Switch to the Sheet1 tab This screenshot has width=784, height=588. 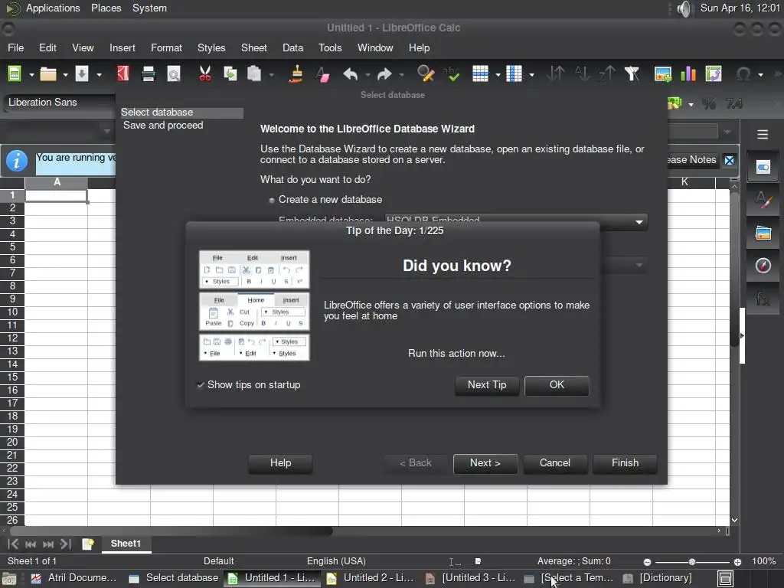[x=126, y=544]
